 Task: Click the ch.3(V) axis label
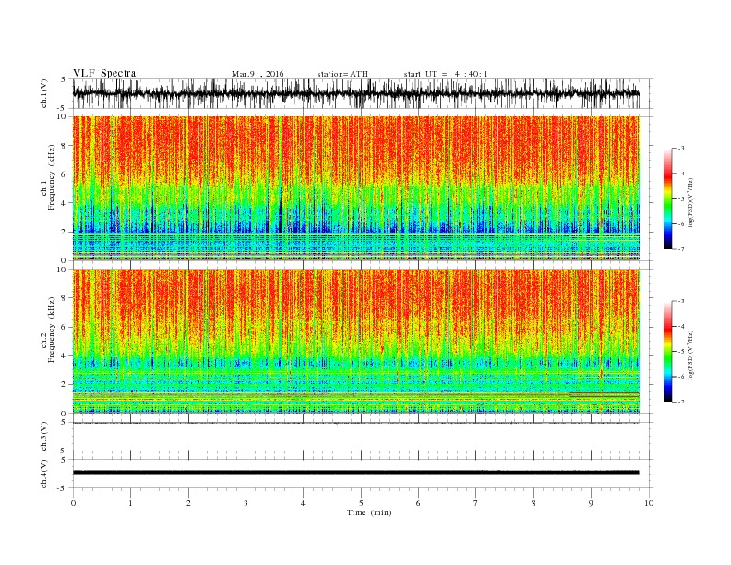click(44, 437)
